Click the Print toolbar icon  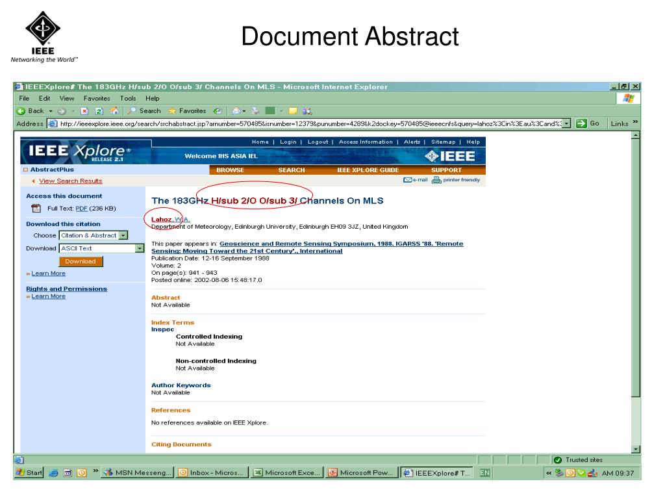click(255, 111)
